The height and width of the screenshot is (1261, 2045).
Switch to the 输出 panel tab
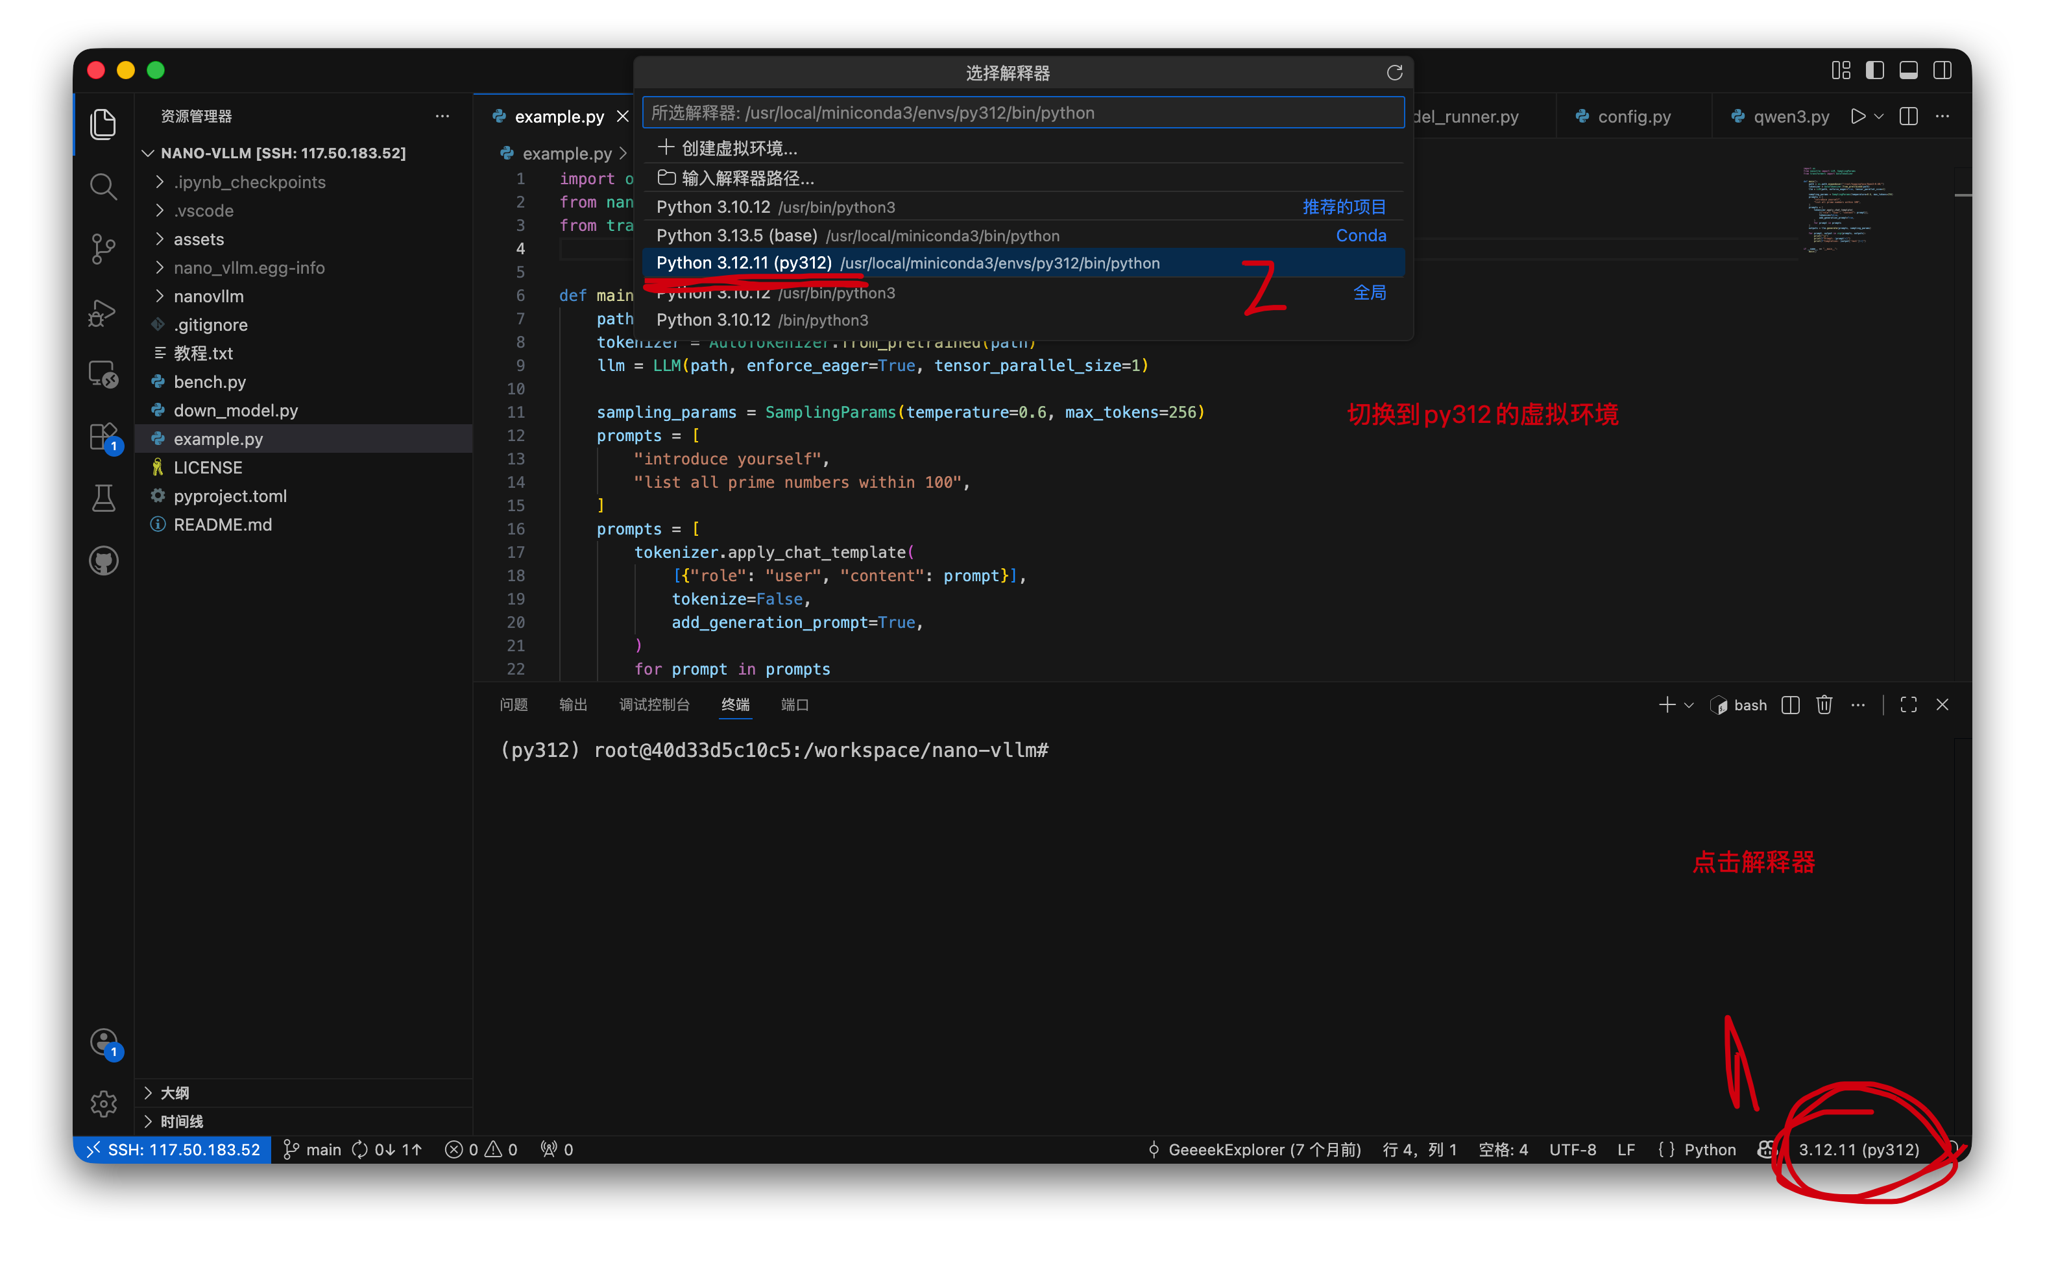point(572,704)
